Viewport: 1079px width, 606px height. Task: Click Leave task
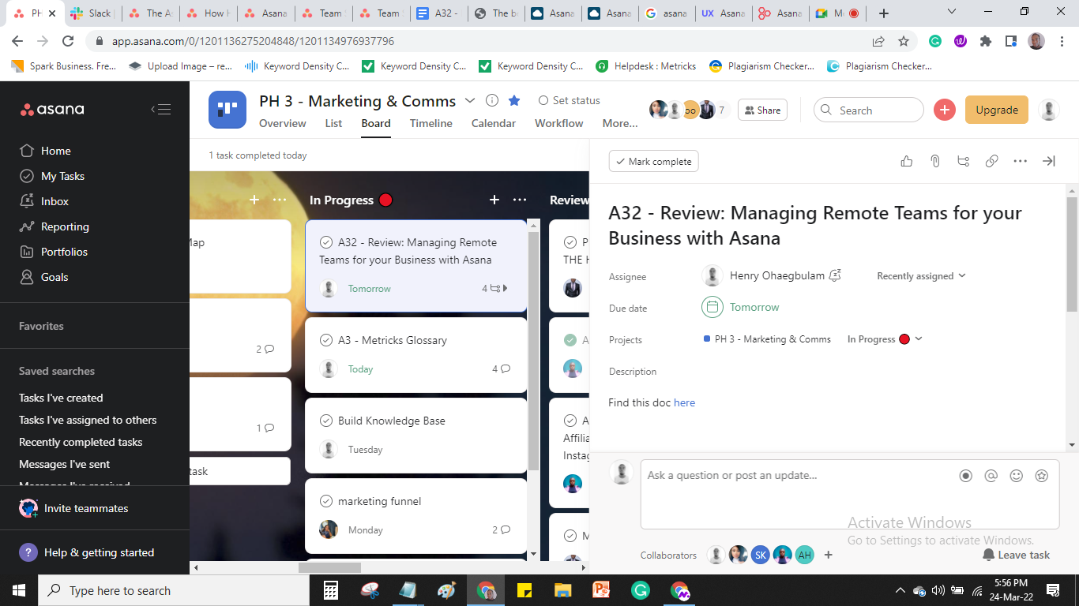point(1017,555)
